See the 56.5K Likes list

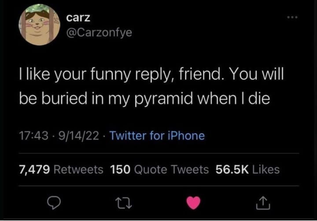pyautogui.click(x=247, y=169)
